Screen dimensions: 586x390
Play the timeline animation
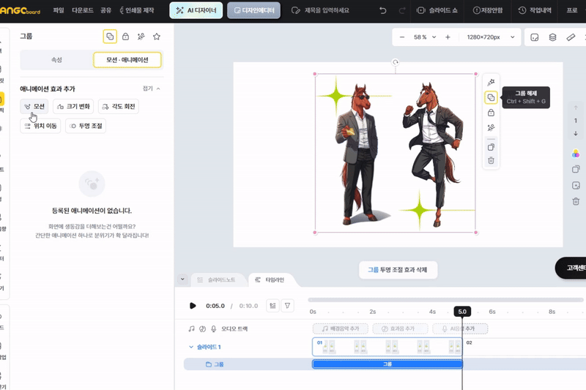pyautogui.click(x=193, y=306)
